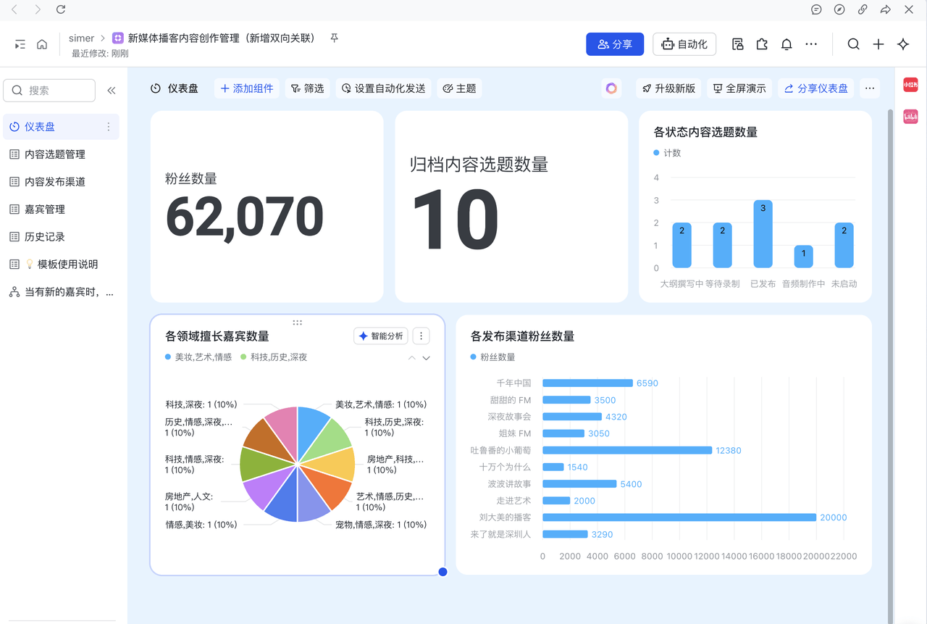Open the red Xiaohongshu sidebar icon

pyautogui.click(x=910, y=85)
